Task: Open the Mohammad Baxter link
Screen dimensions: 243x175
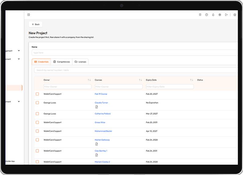Action: click(103, 131)
